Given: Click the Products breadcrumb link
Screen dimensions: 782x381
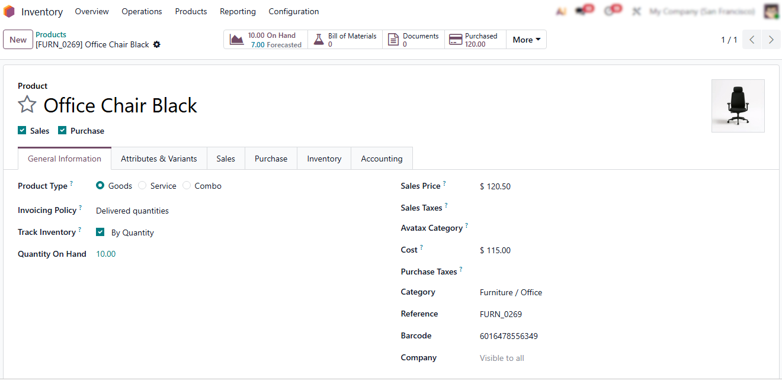Looking at the screenshot, I should click(x=51, y=34).
